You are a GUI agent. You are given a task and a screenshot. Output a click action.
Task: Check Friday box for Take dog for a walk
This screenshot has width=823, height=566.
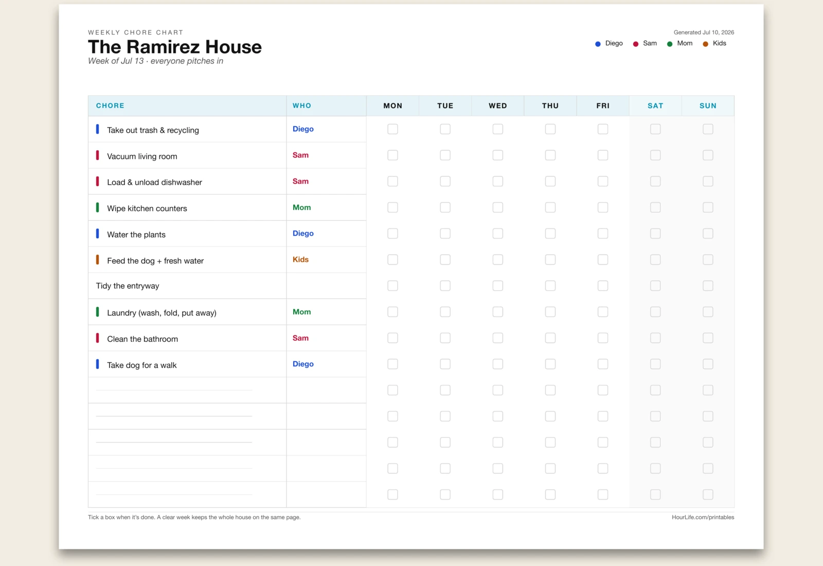(x=603, y=364)
